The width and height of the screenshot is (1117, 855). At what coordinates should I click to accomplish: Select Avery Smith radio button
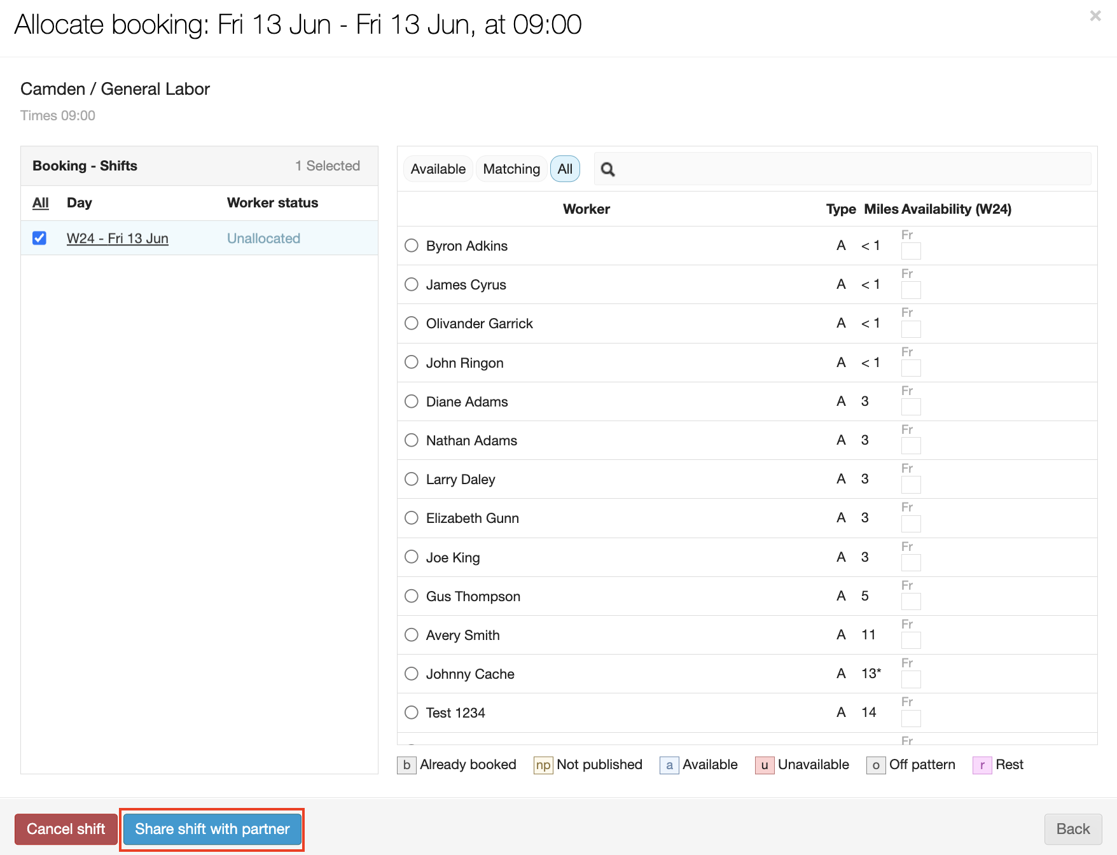coord(412,635)
